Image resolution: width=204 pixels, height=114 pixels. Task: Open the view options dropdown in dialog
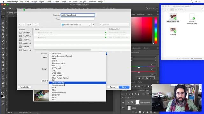click(x=29, y=25)
